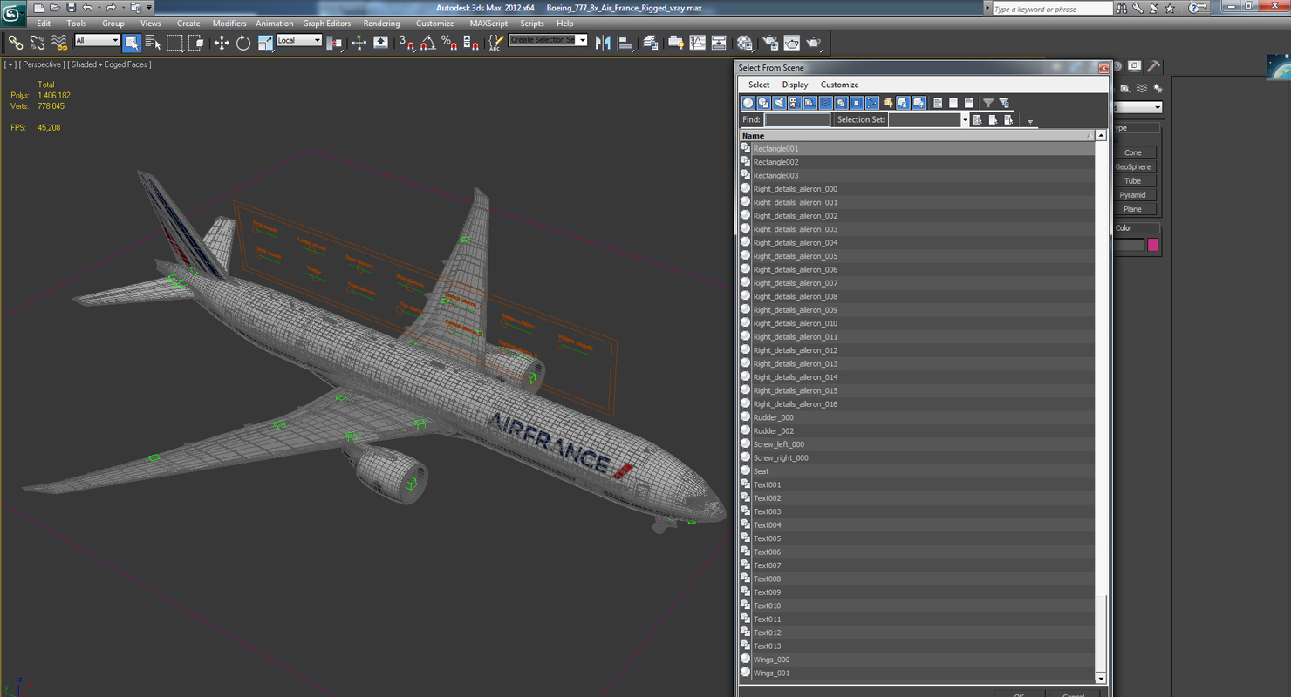Image resolution: width=1291 pixels, height=697 pixels.
Task: Click the Find input field
Action: [x=797, y=119]
